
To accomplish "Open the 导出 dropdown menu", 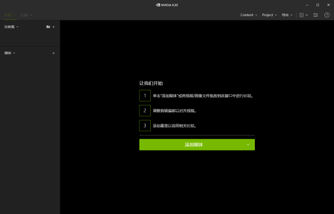I will pyautogui.click(x=287, y=15).
